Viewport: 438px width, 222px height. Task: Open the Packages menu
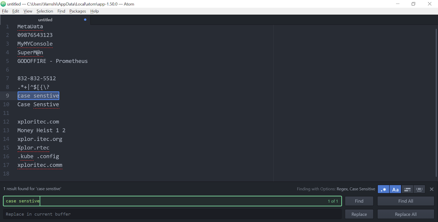click(78, 11)
